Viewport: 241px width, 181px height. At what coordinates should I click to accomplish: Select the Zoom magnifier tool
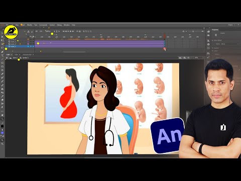[2, 119]
